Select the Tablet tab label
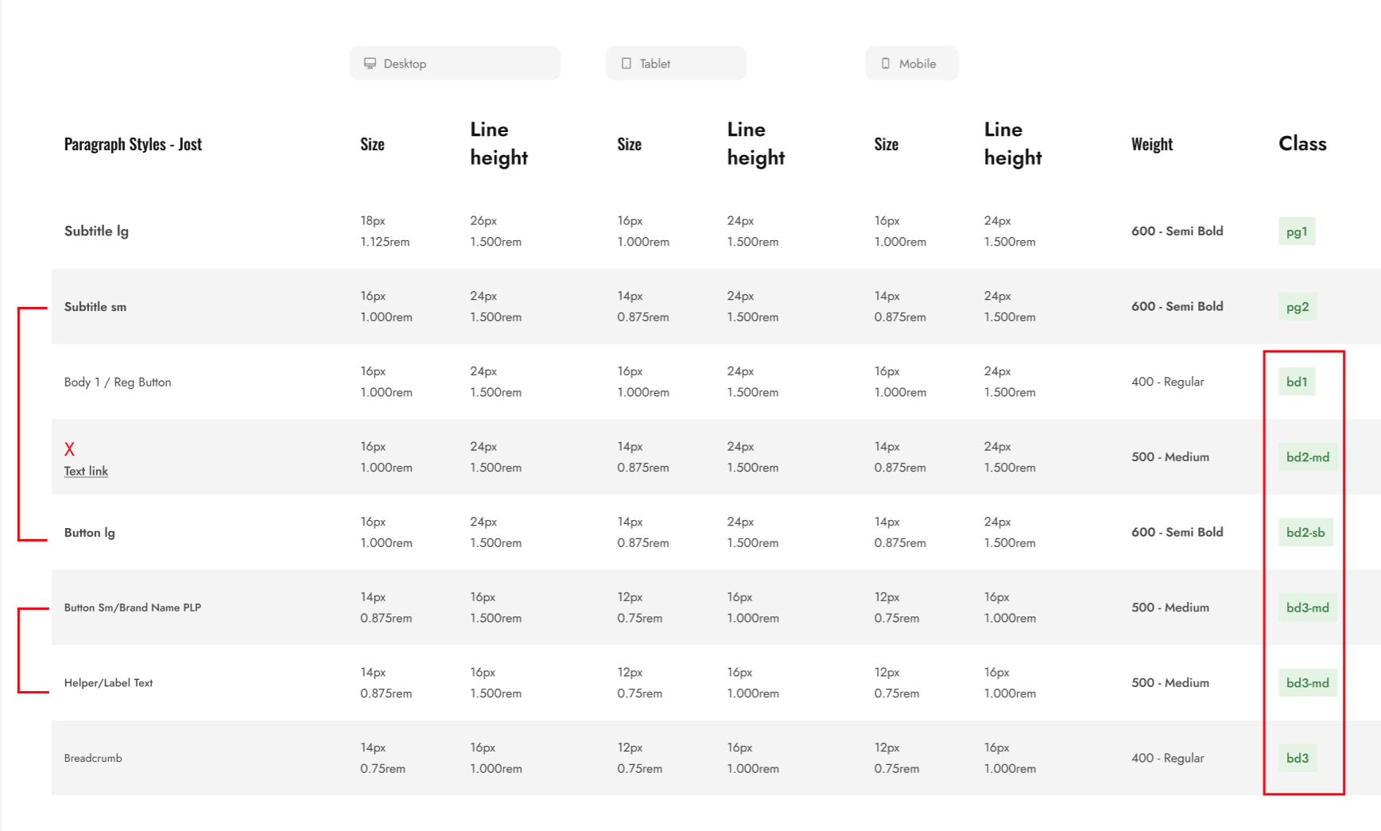The height and width of the screenshot is (831, 1381). 654,64
